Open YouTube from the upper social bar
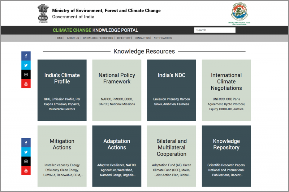This screenshot has height=192, width=289. 26,84
